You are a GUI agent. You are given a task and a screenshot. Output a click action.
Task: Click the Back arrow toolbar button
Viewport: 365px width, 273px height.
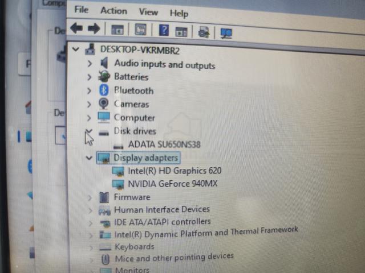(76, 28)
